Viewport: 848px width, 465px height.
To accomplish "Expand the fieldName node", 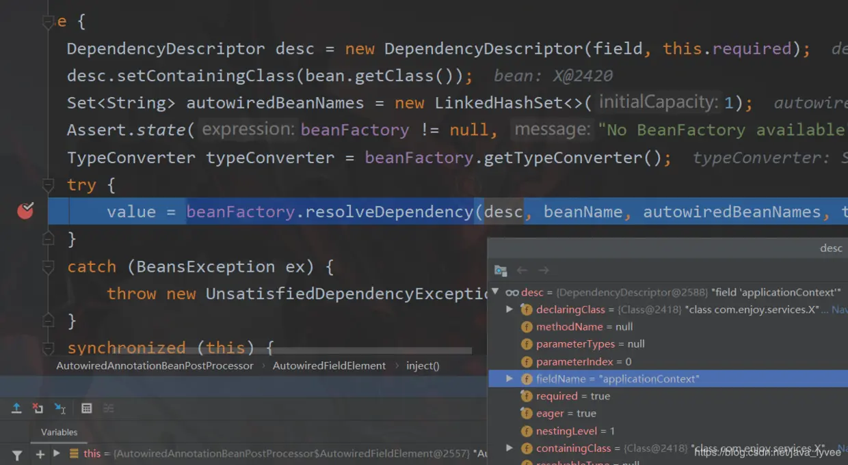I will (509, 378).
